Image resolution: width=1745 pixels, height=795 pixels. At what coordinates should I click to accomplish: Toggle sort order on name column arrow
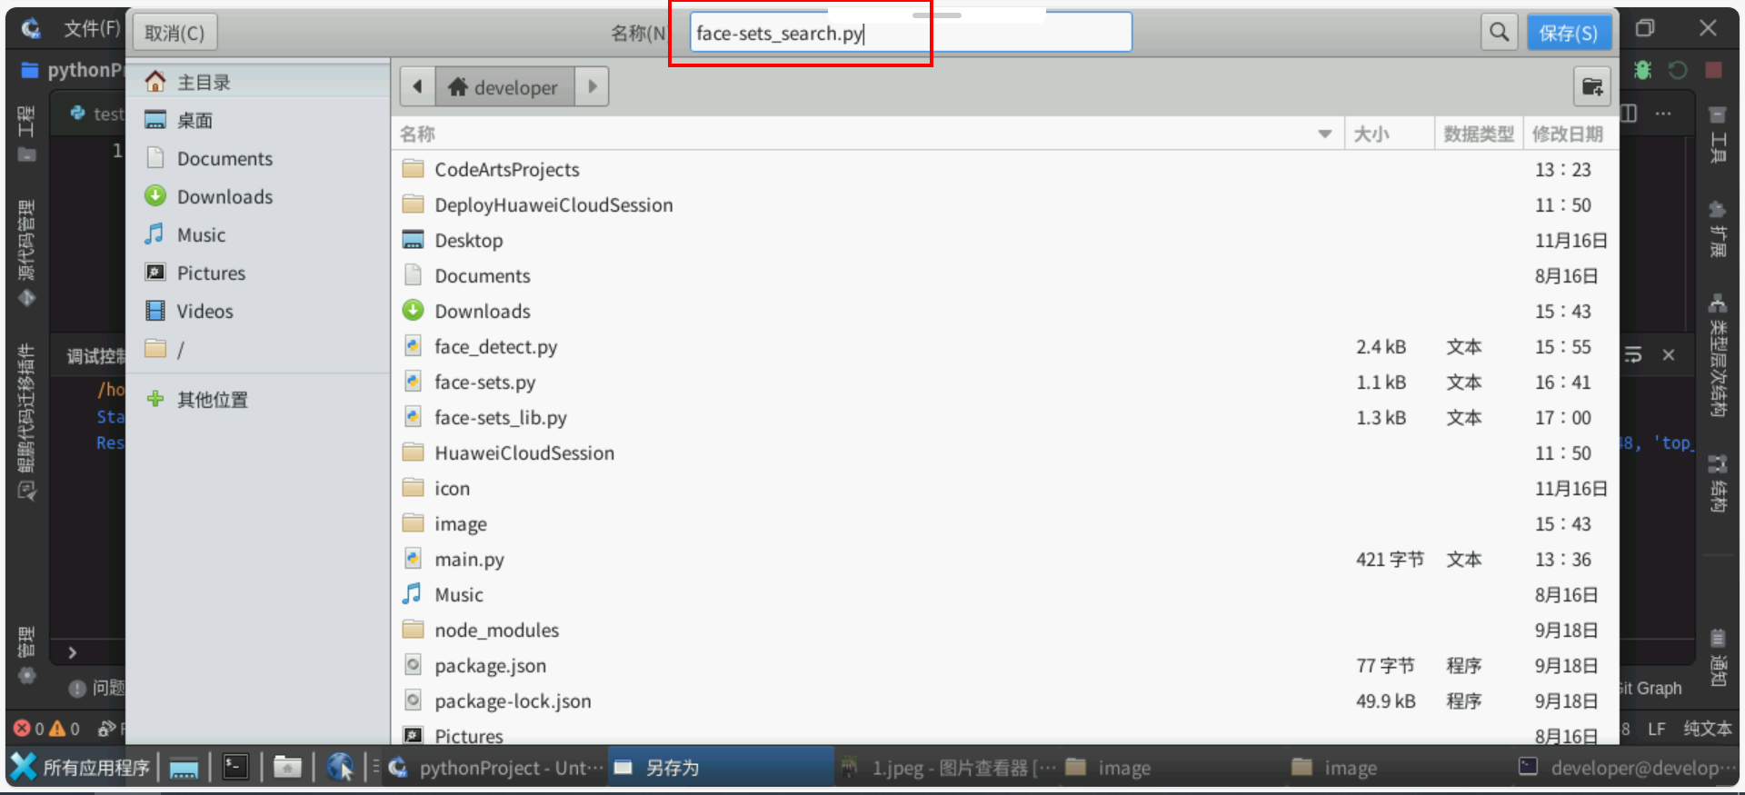click(x=1324, y=134)
